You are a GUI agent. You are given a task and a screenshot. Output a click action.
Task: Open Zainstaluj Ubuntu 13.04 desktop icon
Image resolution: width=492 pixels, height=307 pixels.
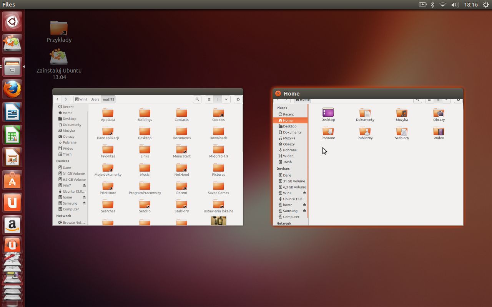(59, 64)
